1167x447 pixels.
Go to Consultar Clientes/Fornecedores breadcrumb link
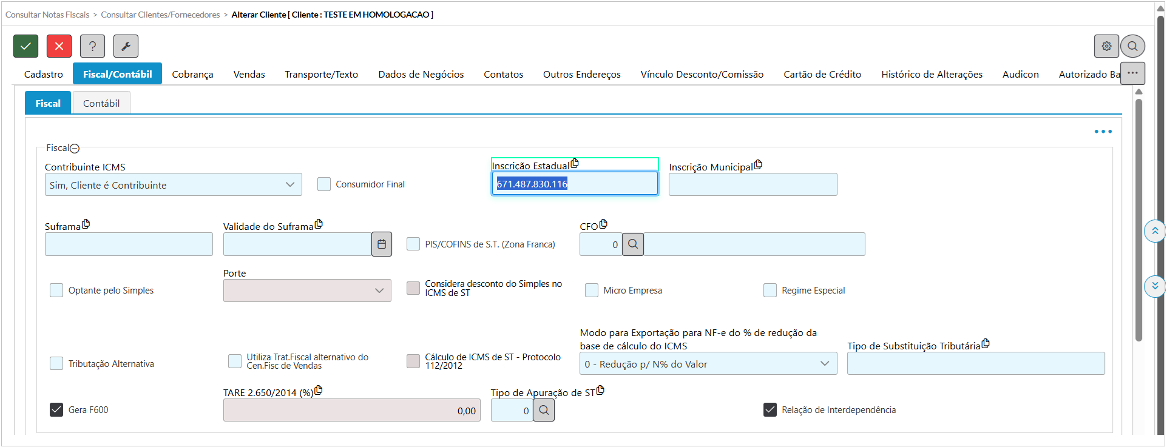tap(160, 15)
